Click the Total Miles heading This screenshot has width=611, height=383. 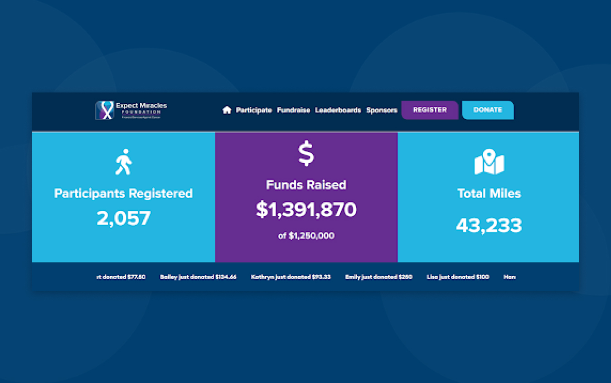tap(489, 194)
